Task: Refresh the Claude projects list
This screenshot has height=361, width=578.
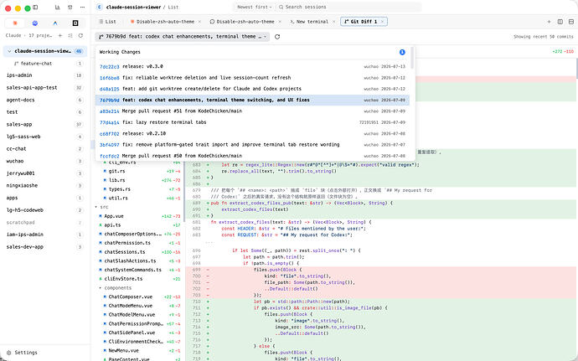Action: [x=80, y=35]
